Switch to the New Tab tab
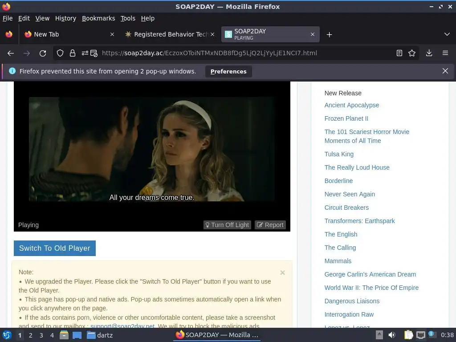Viewport: 456px width, 342px height. tap(69, 34)
